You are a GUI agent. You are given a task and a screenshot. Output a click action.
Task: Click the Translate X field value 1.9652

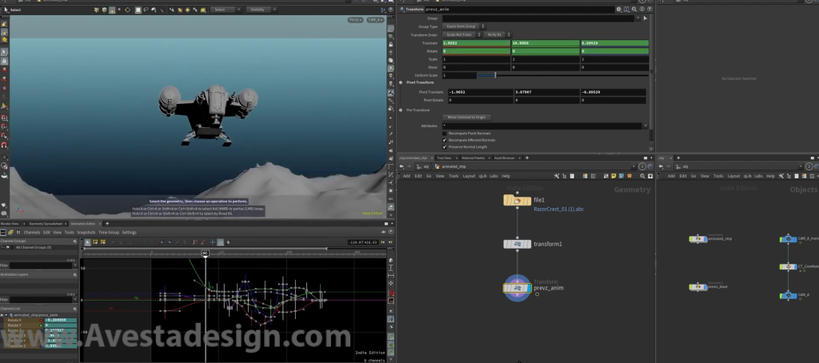(477, 43)
